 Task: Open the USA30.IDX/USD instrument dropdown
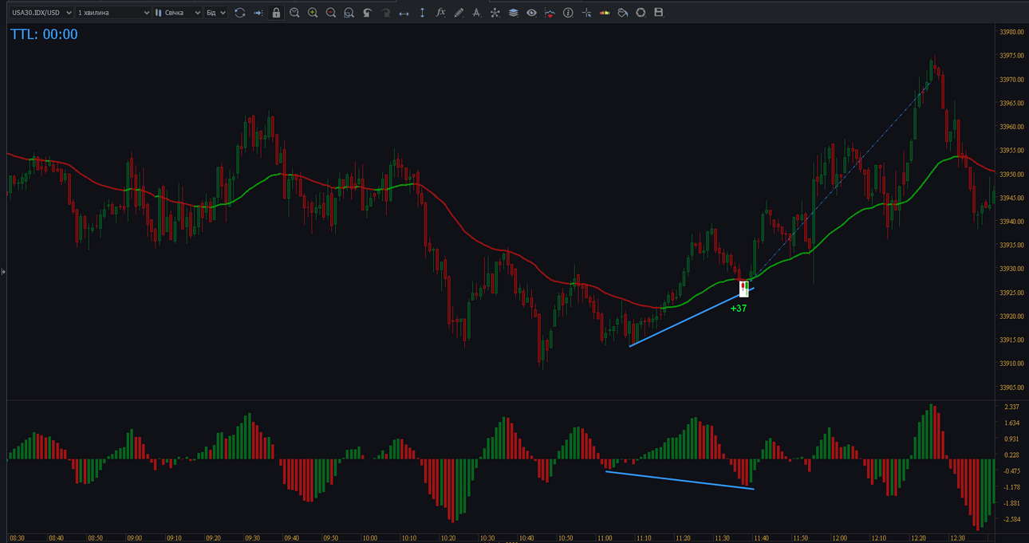(41, 13)
